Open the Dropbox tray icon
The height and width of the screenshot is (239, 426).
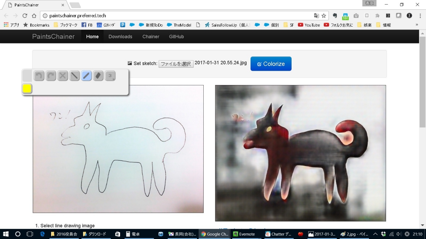(x=383, y=234)
